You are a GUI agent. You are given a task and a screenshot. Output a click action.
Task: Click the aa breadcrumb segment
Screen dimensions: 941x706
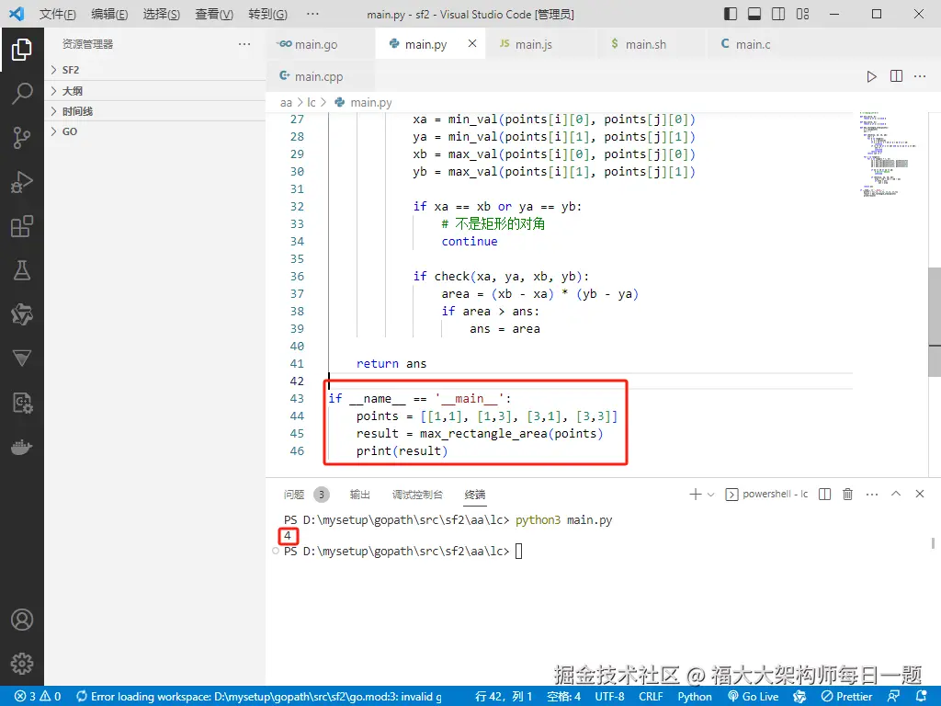[x=286, y=103]
